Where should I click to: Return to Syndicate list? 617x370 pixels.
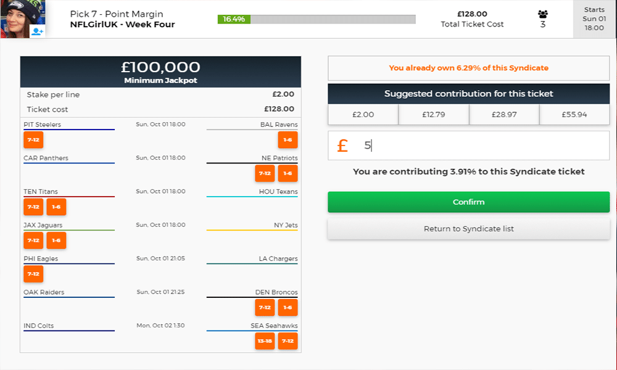[468, 229]
